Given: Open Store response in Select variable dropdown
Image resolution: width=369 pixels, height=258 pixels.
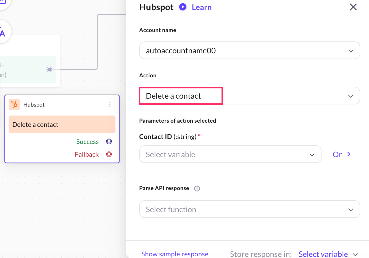Looking at the screenshot, I should 328,254.
